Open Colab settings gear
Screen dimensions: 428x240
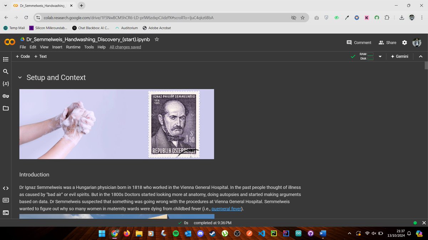click(404, 42)
